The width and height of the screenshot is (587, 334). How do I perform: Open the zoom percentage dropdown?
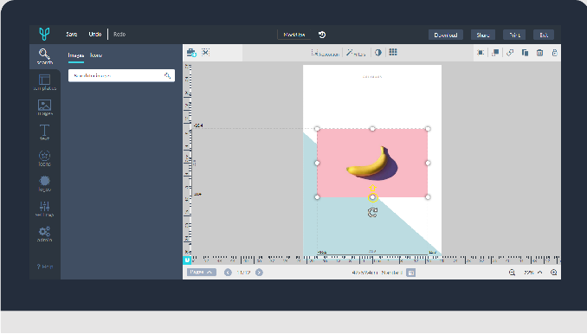[532, 273]
